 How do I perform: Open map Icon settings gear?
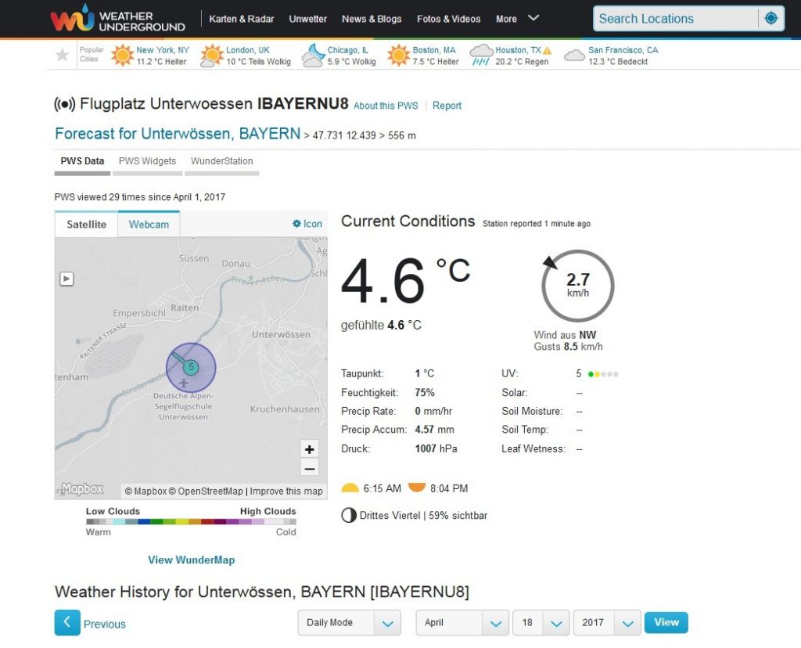296,223
